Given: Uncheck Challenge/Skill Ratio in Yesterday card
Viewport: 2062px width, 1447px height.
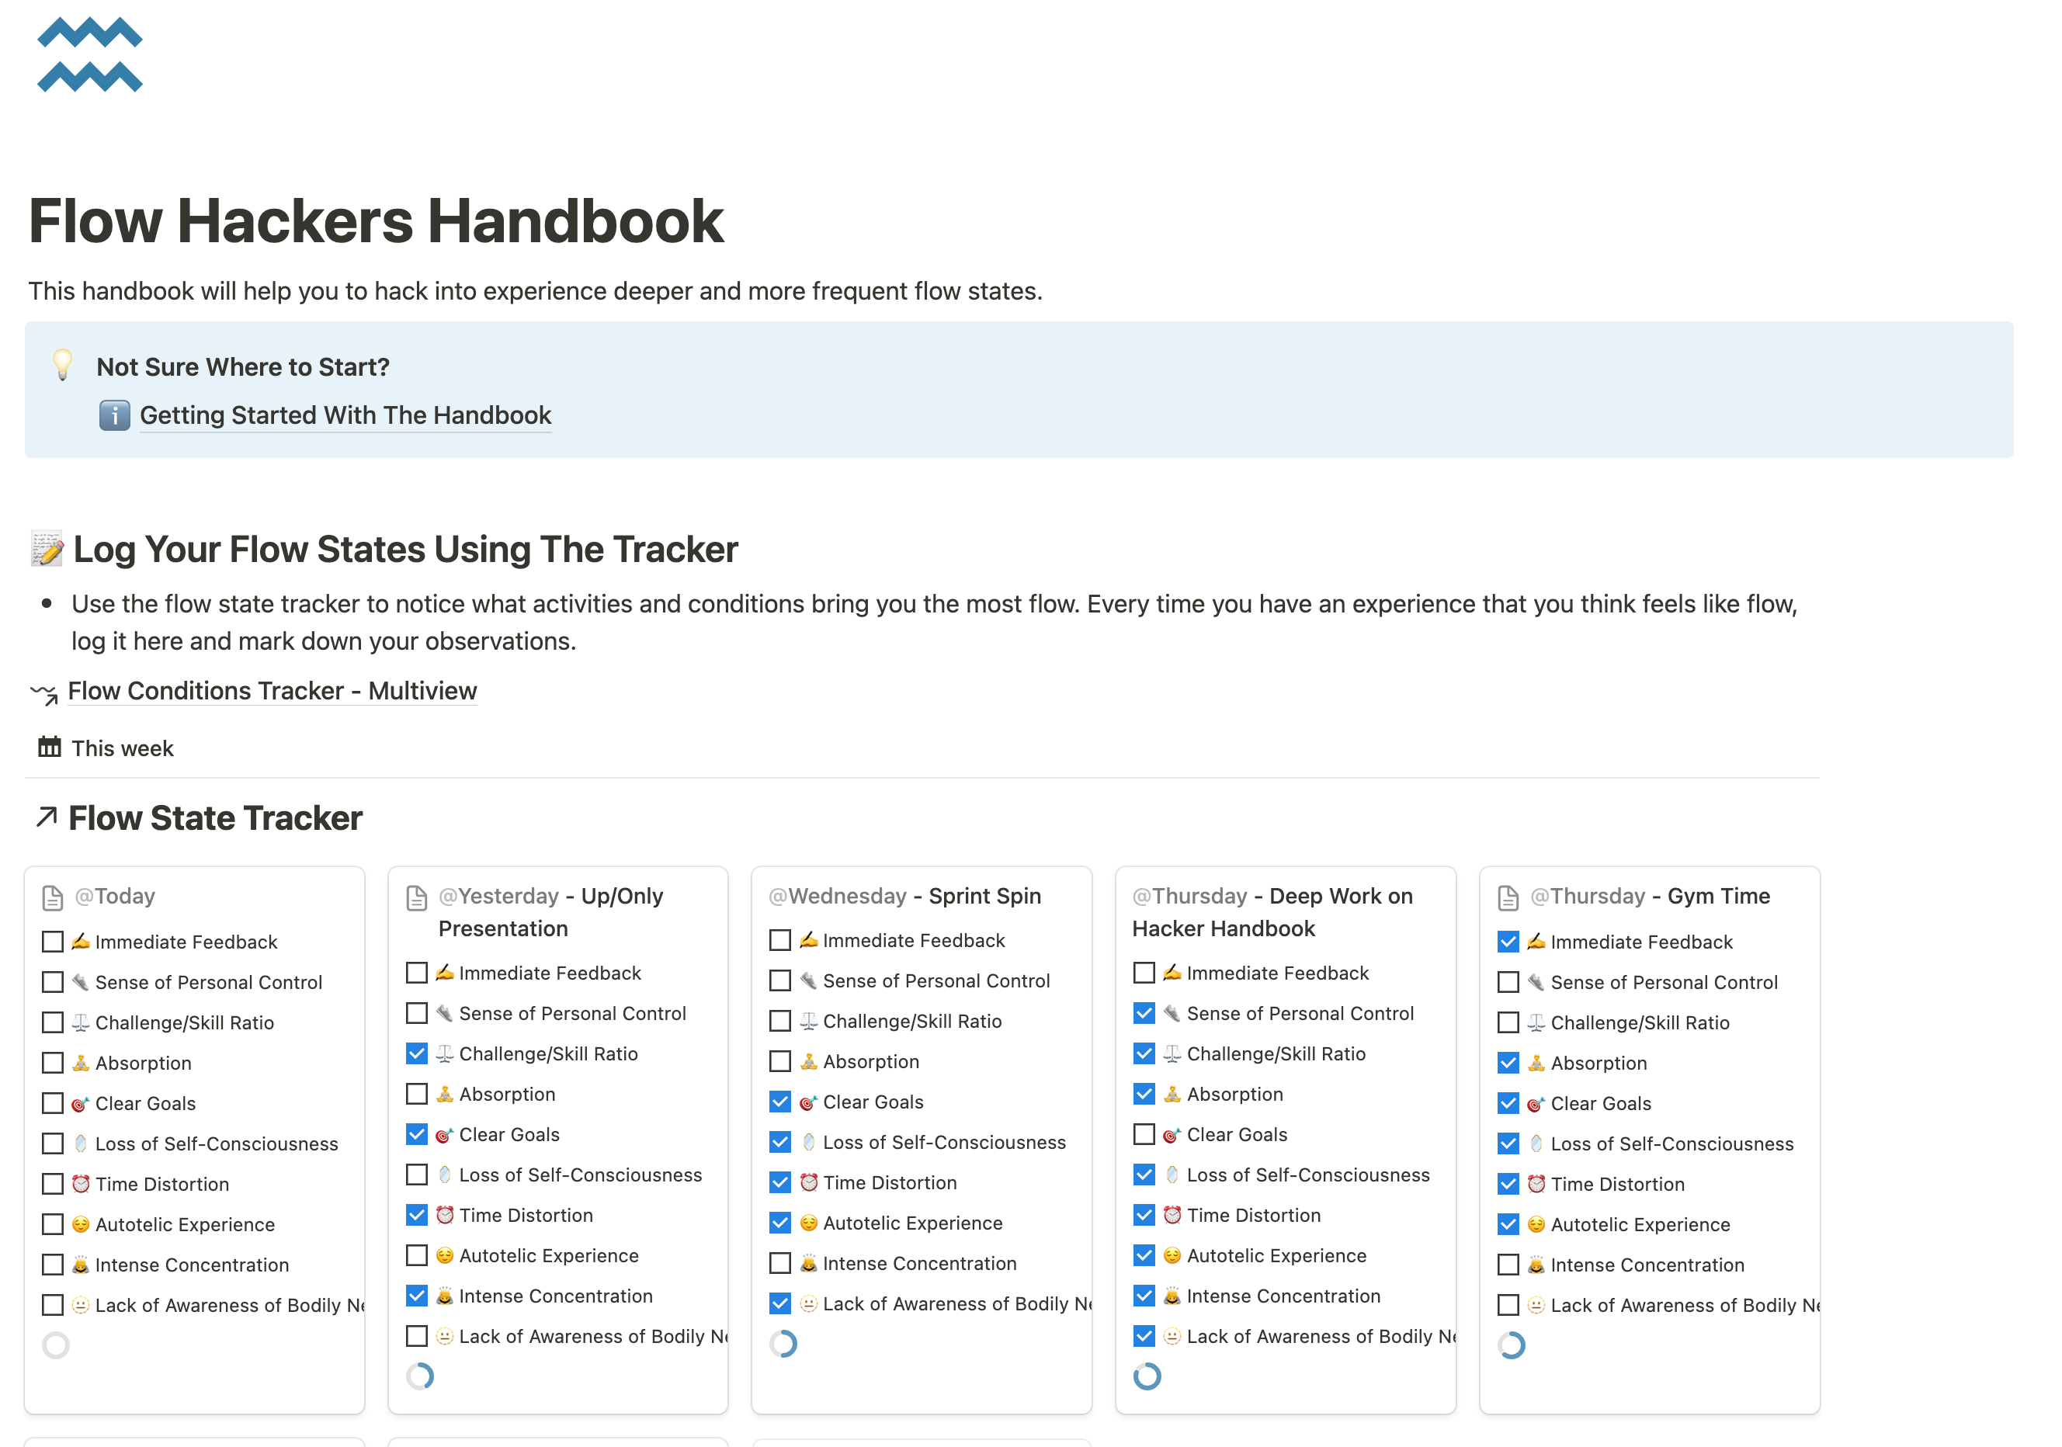Looking at the screenshot, I should click(x=417, y=1053).
